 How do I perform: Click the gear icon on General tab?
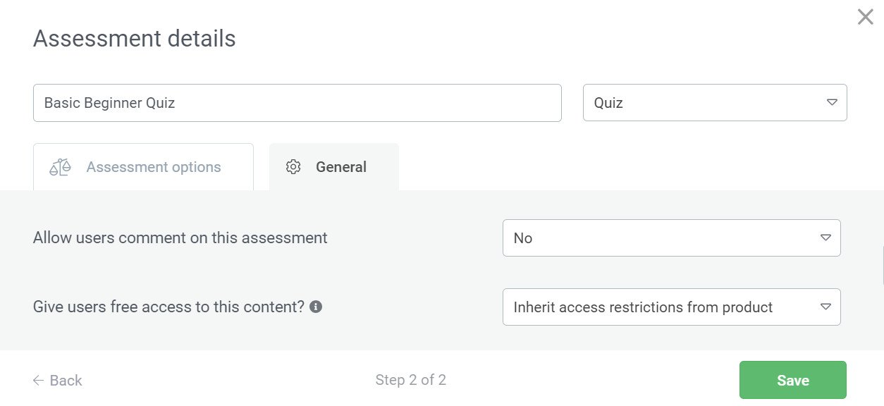[x=293, y=167]
